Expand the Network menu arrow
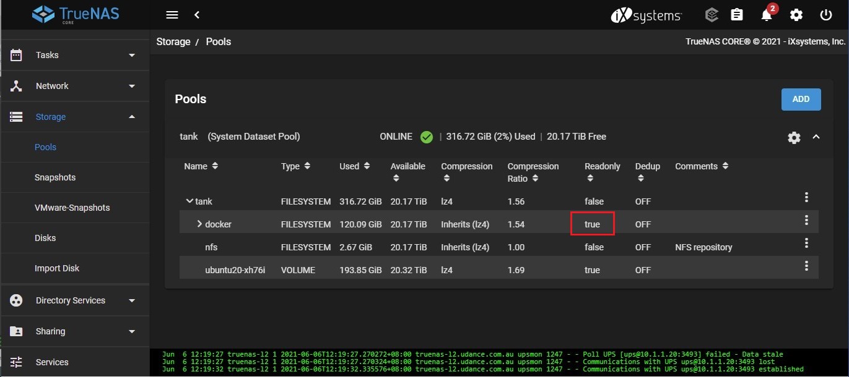 [x=131, y=86]
